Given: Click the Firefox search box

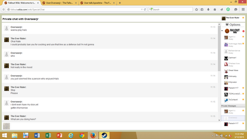Looking at the screenshot, I should click(x=171, y=9).
